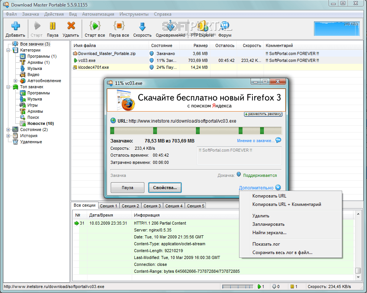Select Поиск under Топ закачек
Screen dimensions: 367x293
point(33,117)
